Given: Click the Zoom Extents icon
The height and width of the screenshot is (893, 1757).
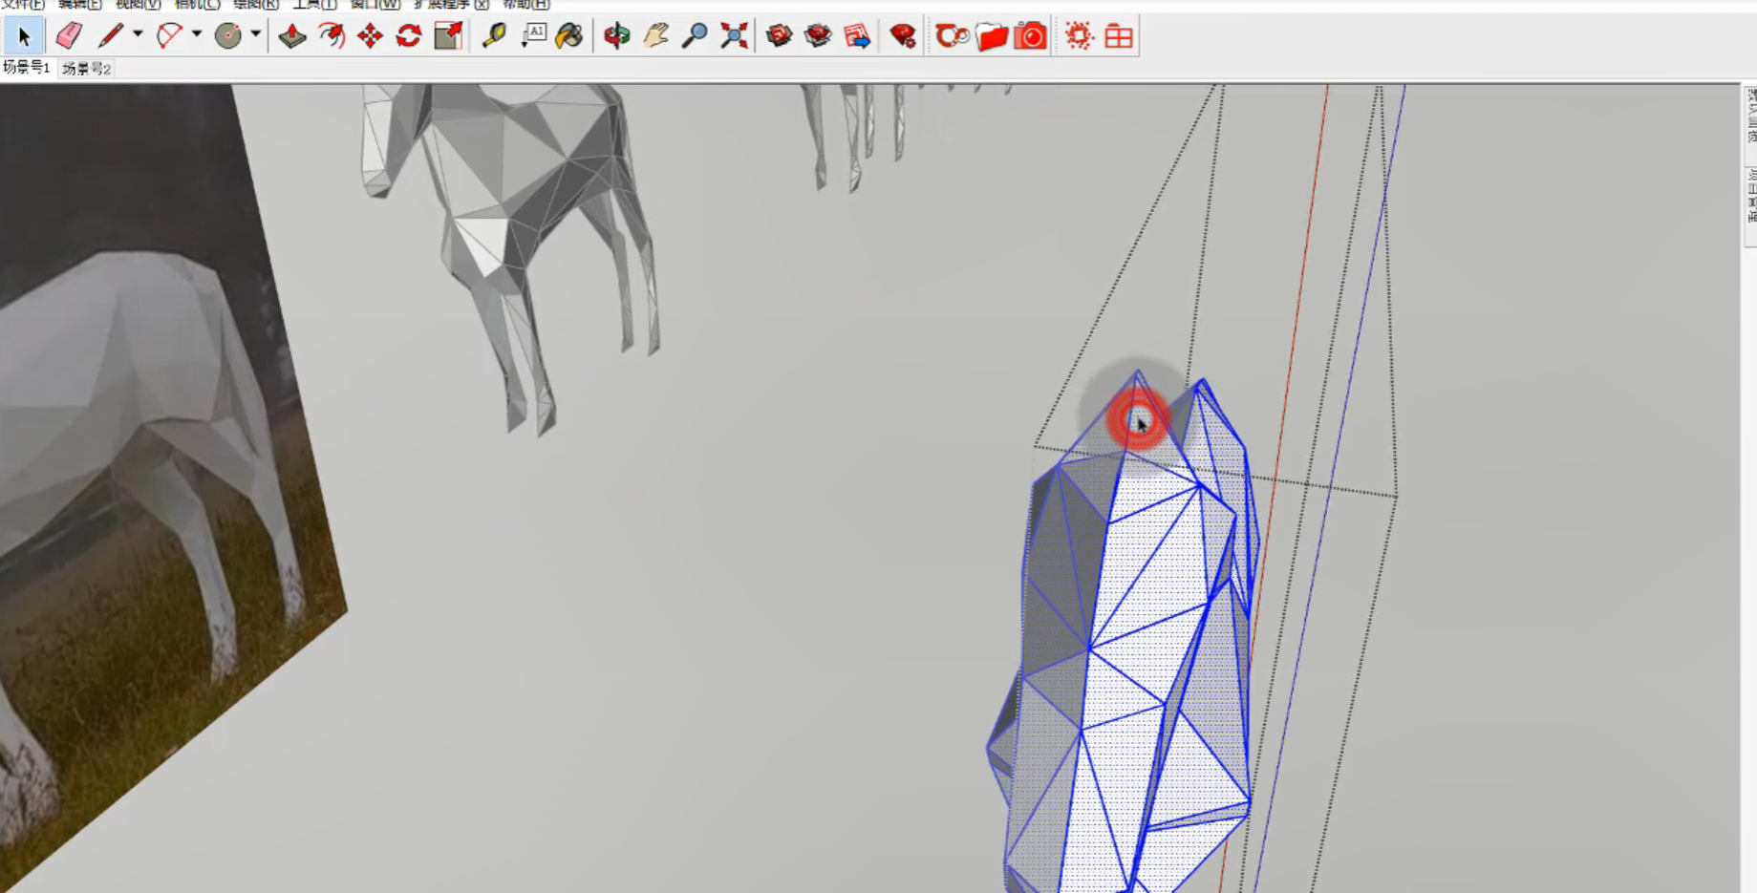Looking at the screenshot, I should [734, 36].
